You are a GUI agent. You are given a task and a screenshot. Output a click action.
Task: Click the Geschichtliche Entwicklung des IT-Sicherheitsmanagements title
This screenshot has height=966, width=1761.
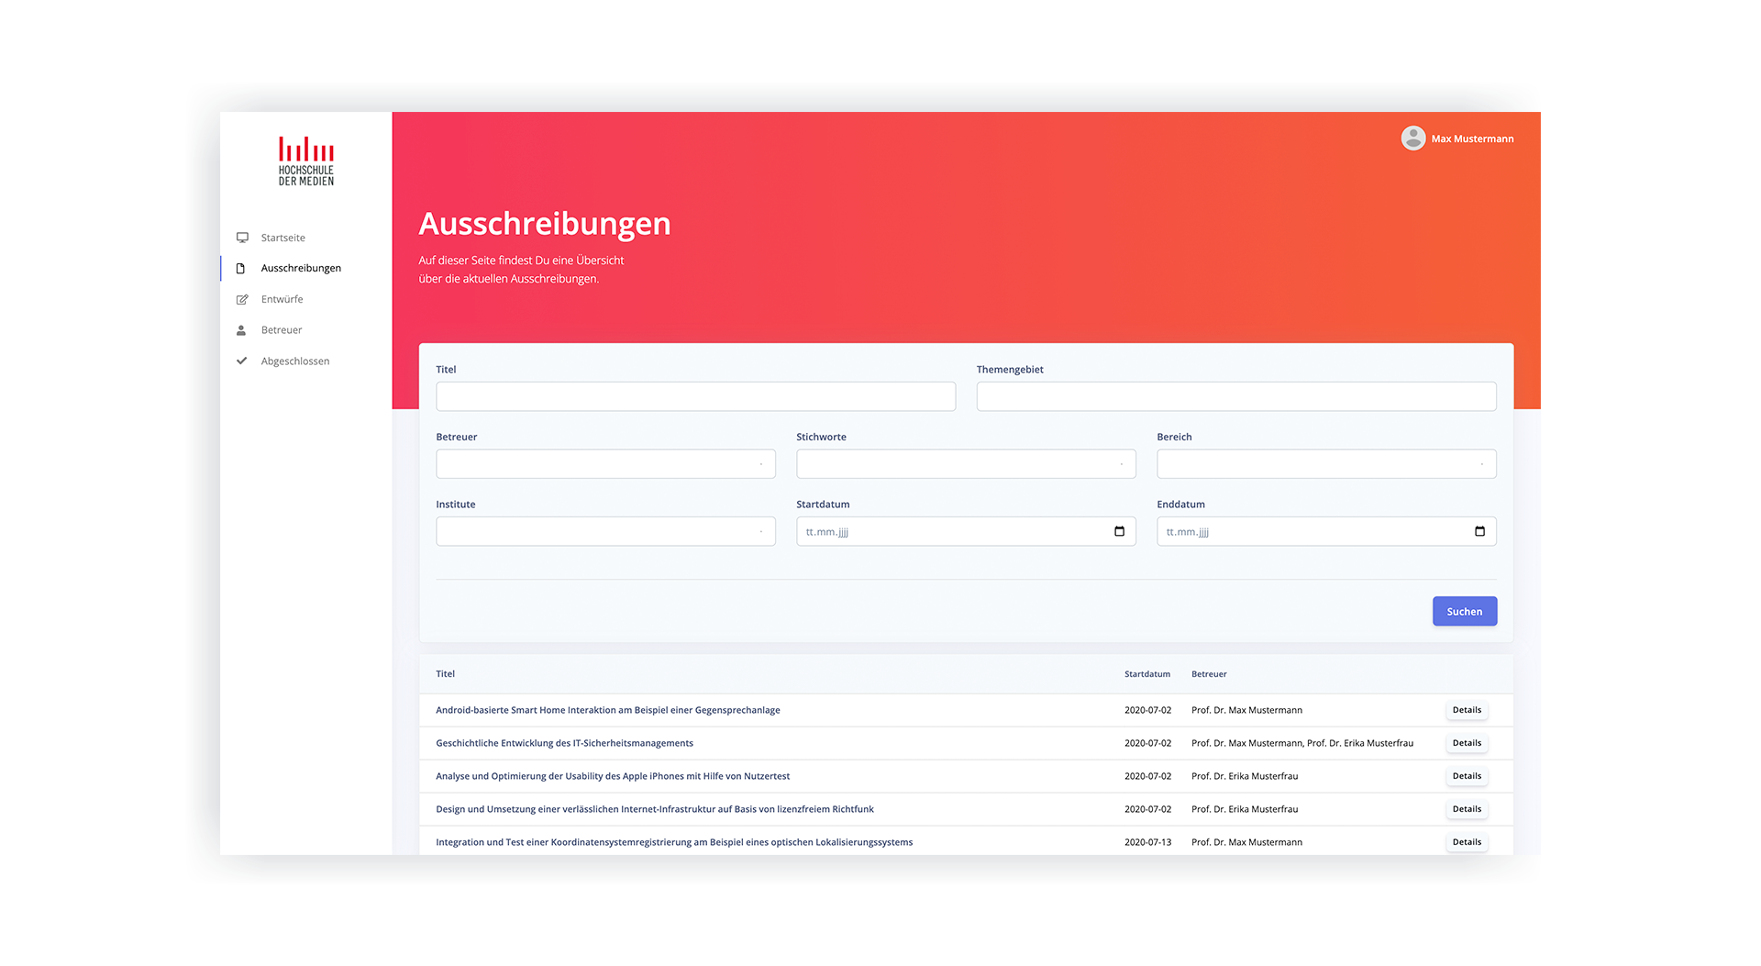click(564, 744)
